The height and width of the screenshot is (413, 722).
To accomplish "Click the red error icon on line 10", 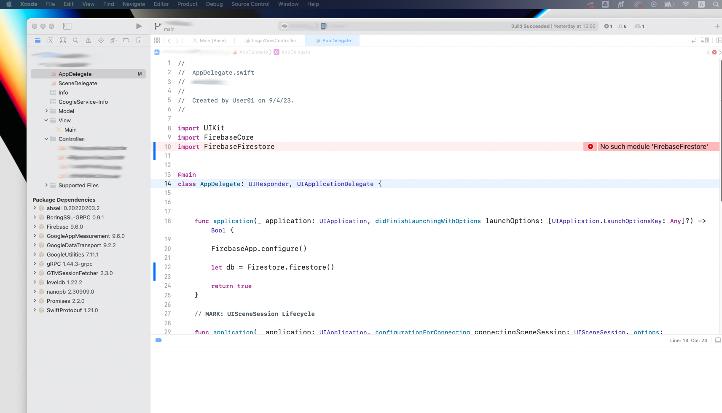I will point(590,146).
